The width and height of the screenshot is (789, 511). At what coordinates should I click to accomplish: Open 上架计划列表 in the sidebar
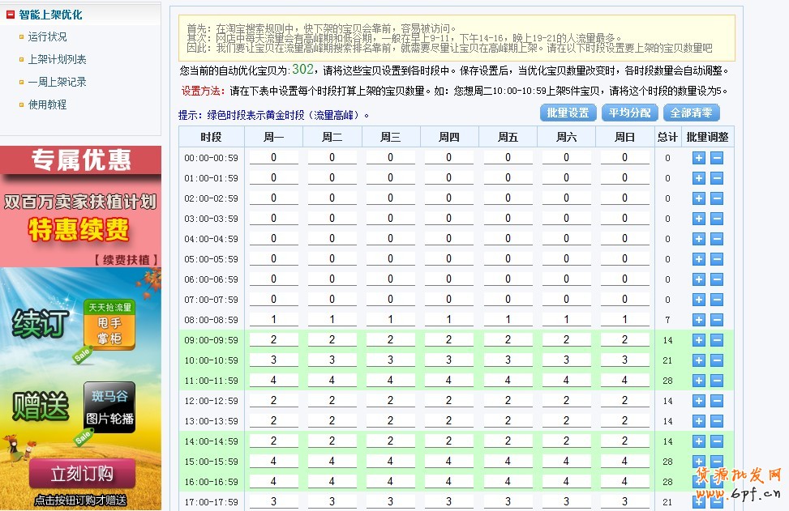(x=57, y=59)
